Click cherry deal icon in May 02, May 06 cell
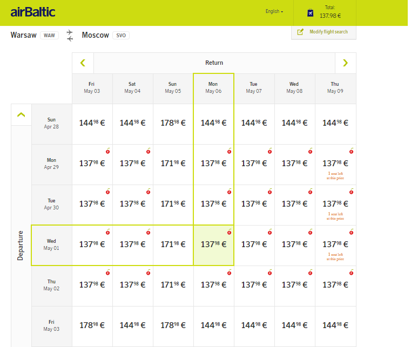Screen dimensions: 411x347 [230, 273]
